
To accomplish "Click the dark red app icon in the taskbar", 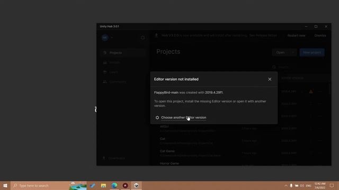I will coord(125,185).
